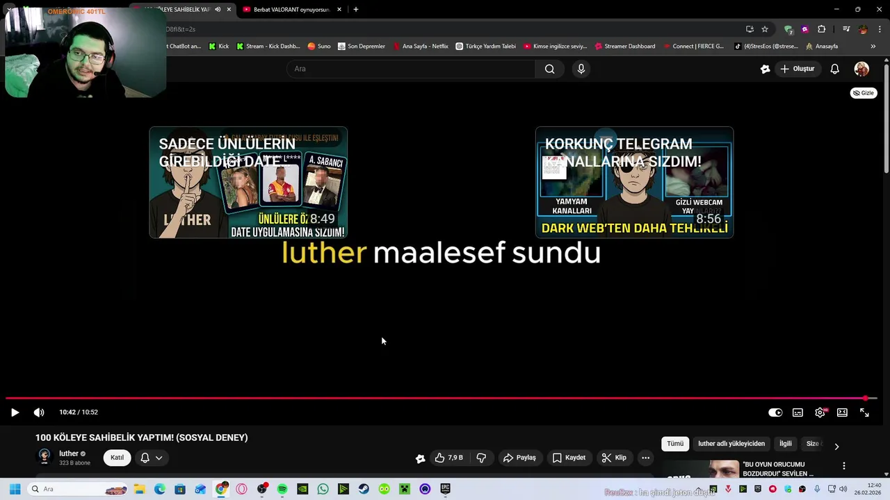Screen dimensions: 890x500
Task: Mute the '100 KÖLEYE SAHİBELİK' tab audio
Action: click(218, 10)
